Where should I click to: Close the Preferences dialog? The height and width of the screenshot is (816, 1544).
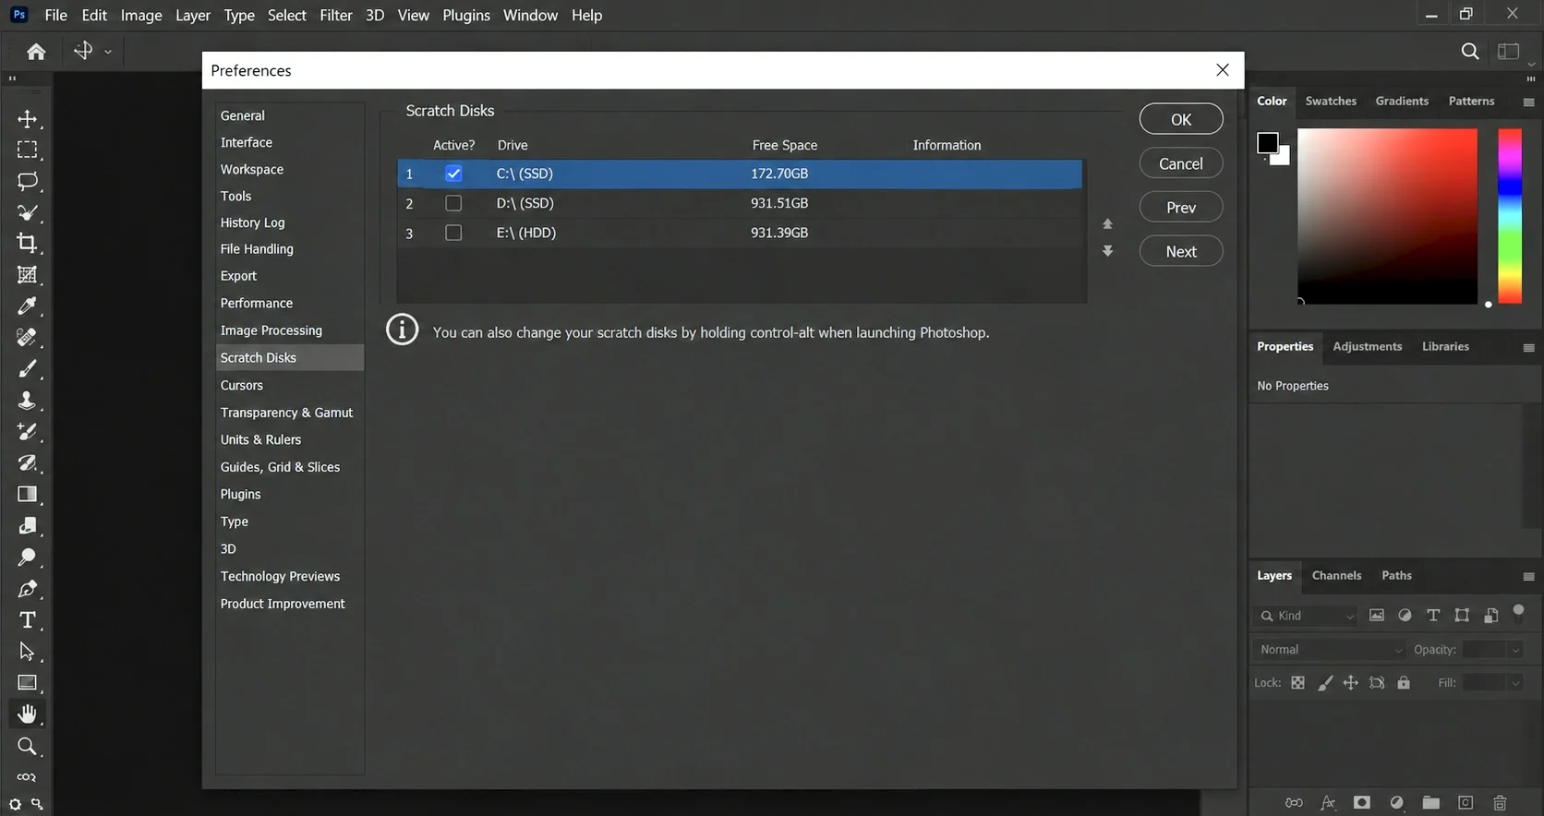click(x=1223, y=70)
